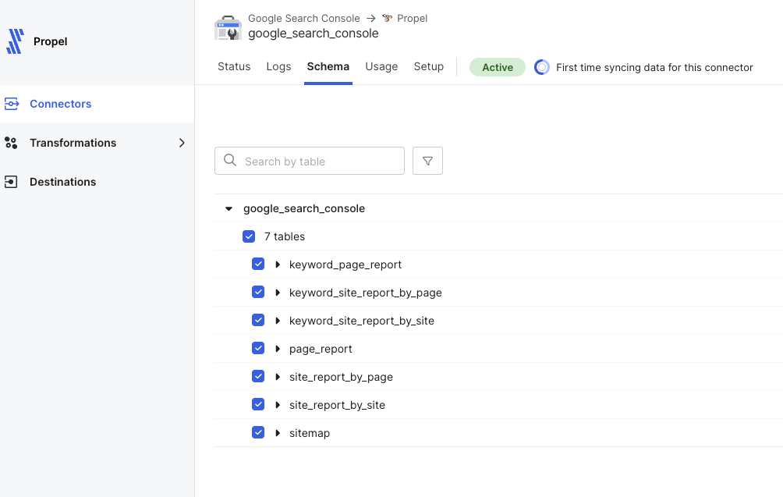
Task: Expand the Transformations submenu chevron
Action: (x=182, y=143)
